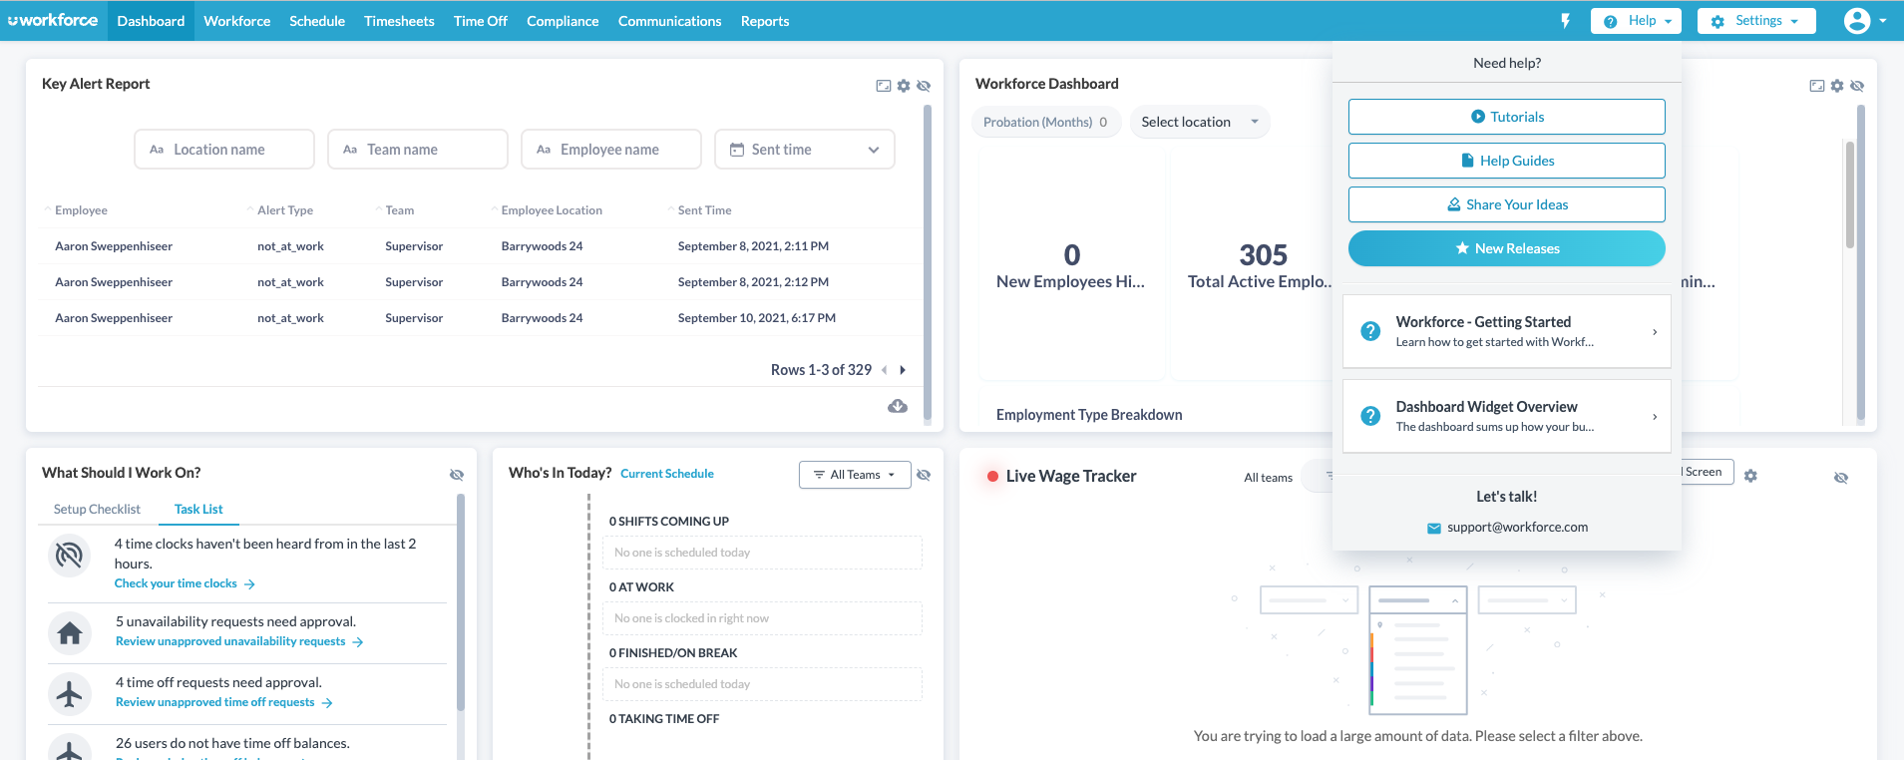The width and height of the screenshot is (1904, 760).
Task: Switch to the Setup Checklist tab
Action: [97, 509]
